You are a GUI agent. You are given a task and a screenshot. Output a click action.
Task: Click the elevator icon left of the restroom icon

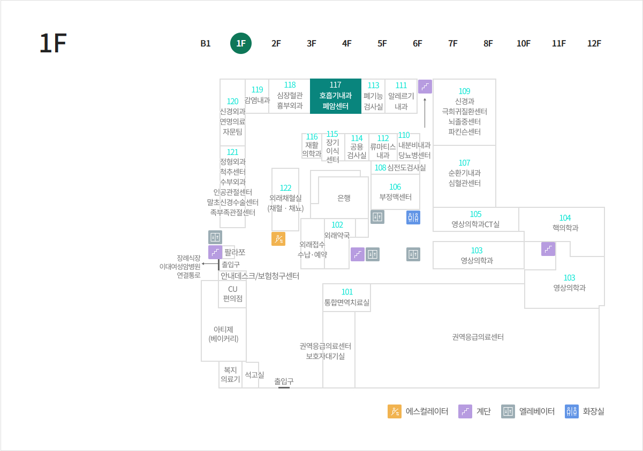pos(377,217)
